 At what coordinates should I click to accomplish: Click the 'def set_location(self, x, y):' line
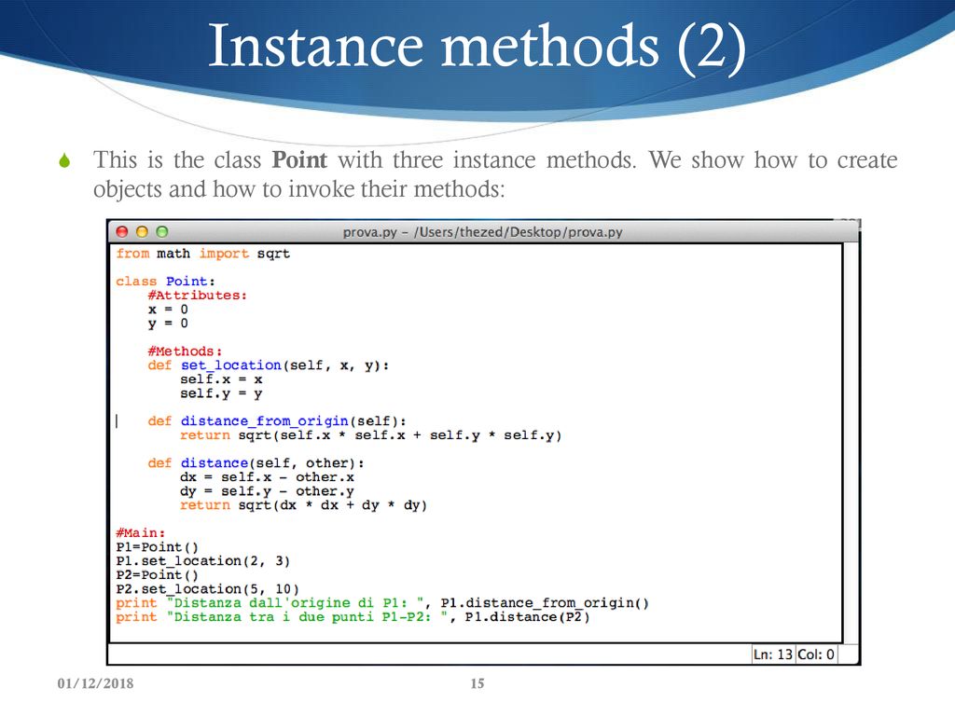pos(268,365)
